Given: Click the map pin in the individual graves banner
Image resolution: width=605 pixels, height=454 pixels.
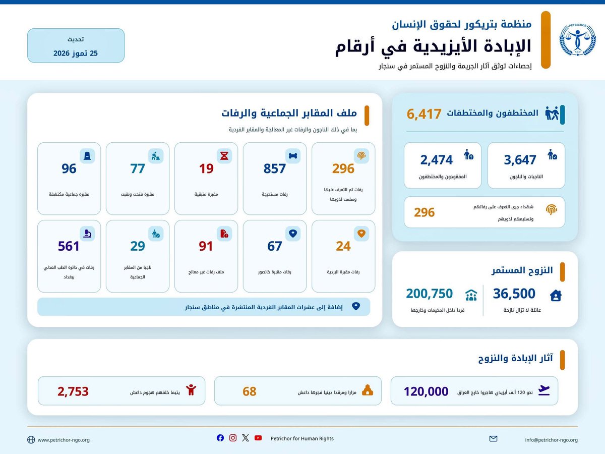Looking at the screenshot, I should click(x=355, y=307).
